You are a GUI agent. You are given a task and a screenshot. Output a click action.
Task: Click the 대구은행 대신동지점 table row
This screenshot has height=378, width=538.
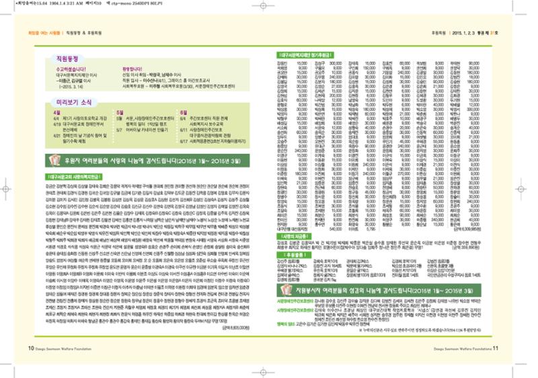[309, 228]
